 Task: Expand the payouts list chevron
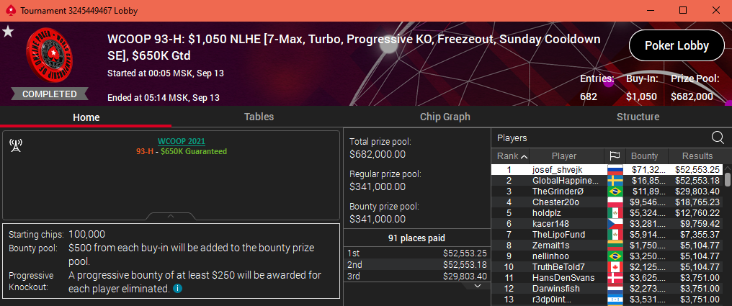(478, 285)
